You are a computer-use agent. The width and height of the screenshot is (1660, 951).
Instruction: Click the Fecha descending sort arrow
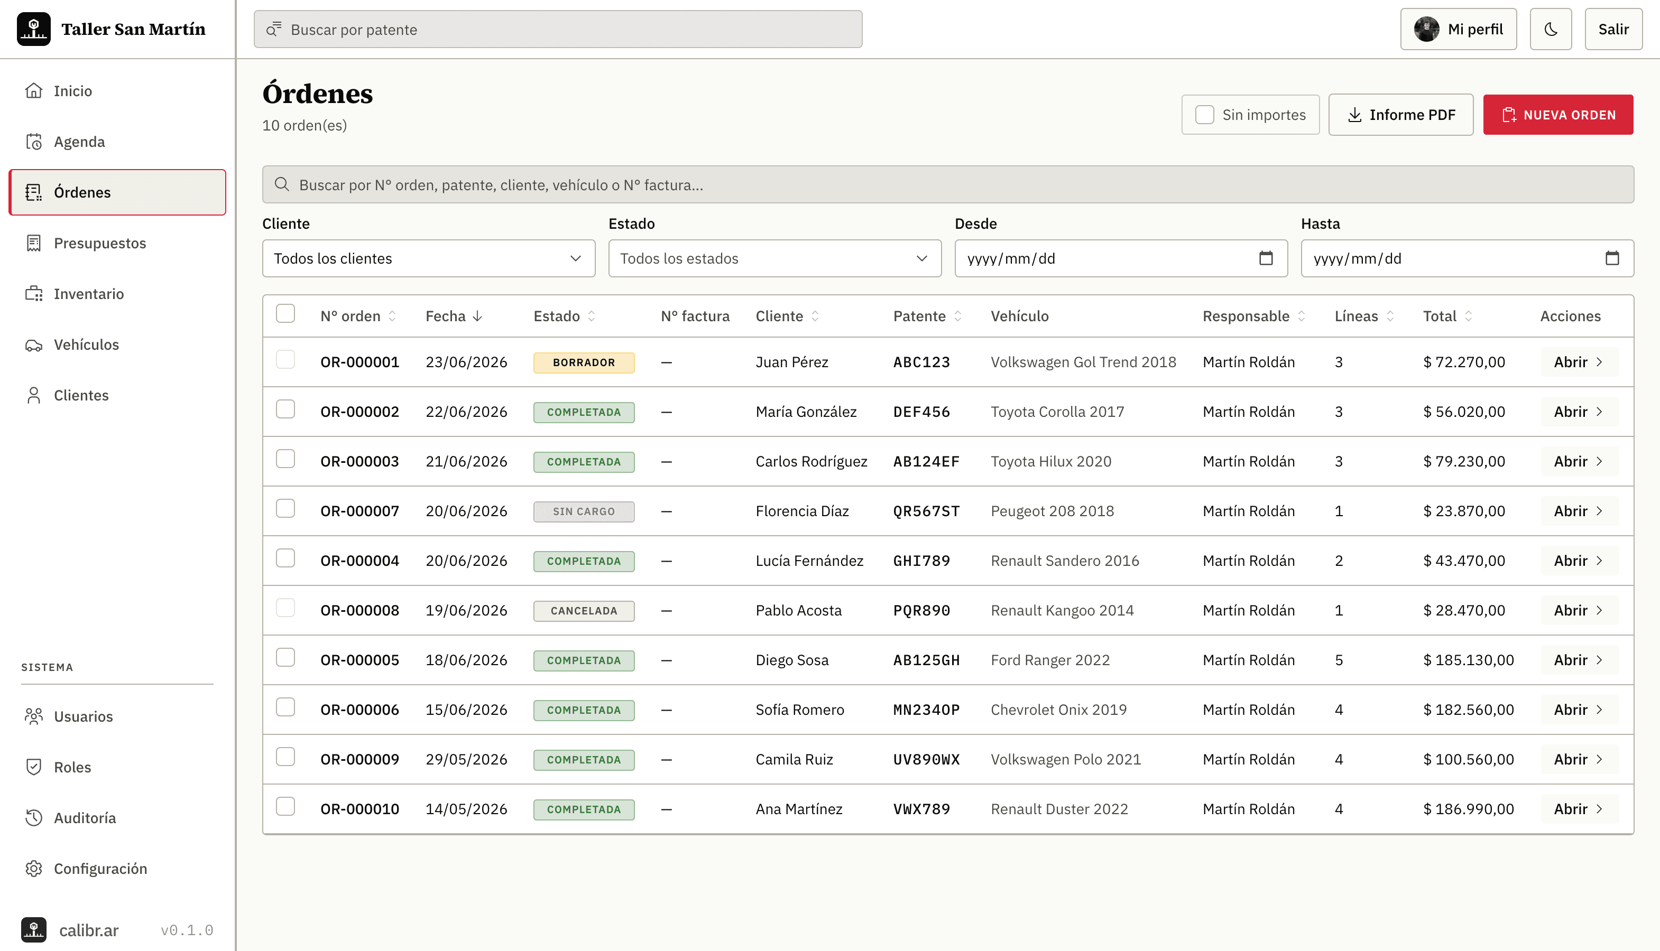pyautogui.click(x=477, y=316)
